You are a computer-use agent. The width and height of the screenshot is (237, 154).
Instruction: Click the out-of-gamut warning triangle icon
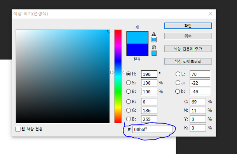click(154, 34)
